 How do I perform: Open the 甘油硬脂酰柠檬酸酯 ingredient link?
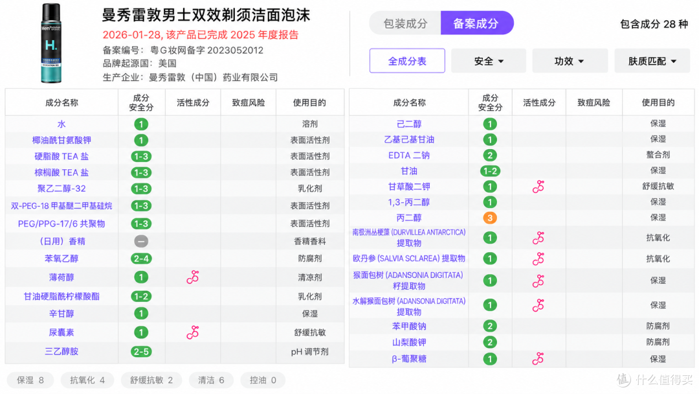(61, 296)
